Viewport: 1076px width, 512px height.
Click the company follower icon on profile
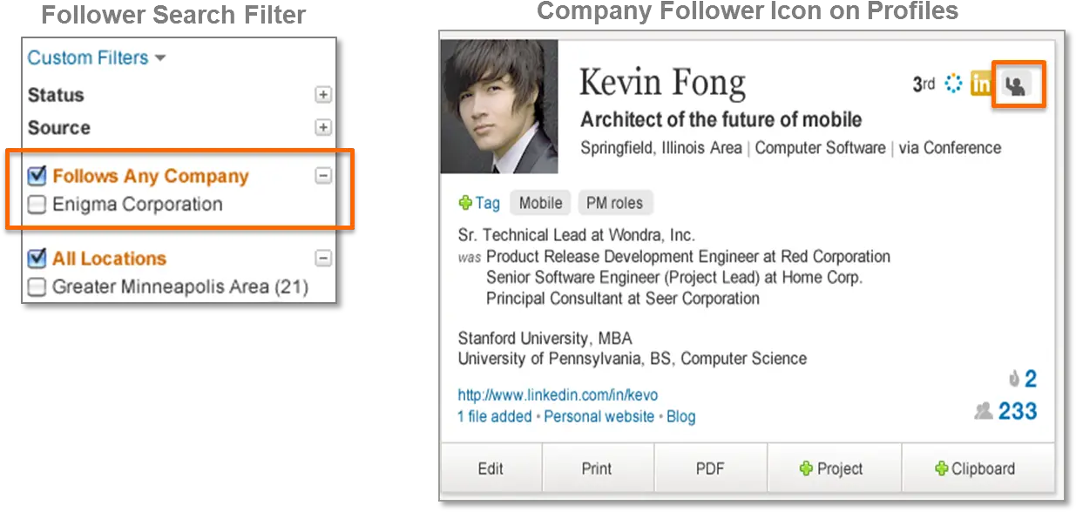click(1016, 84)
